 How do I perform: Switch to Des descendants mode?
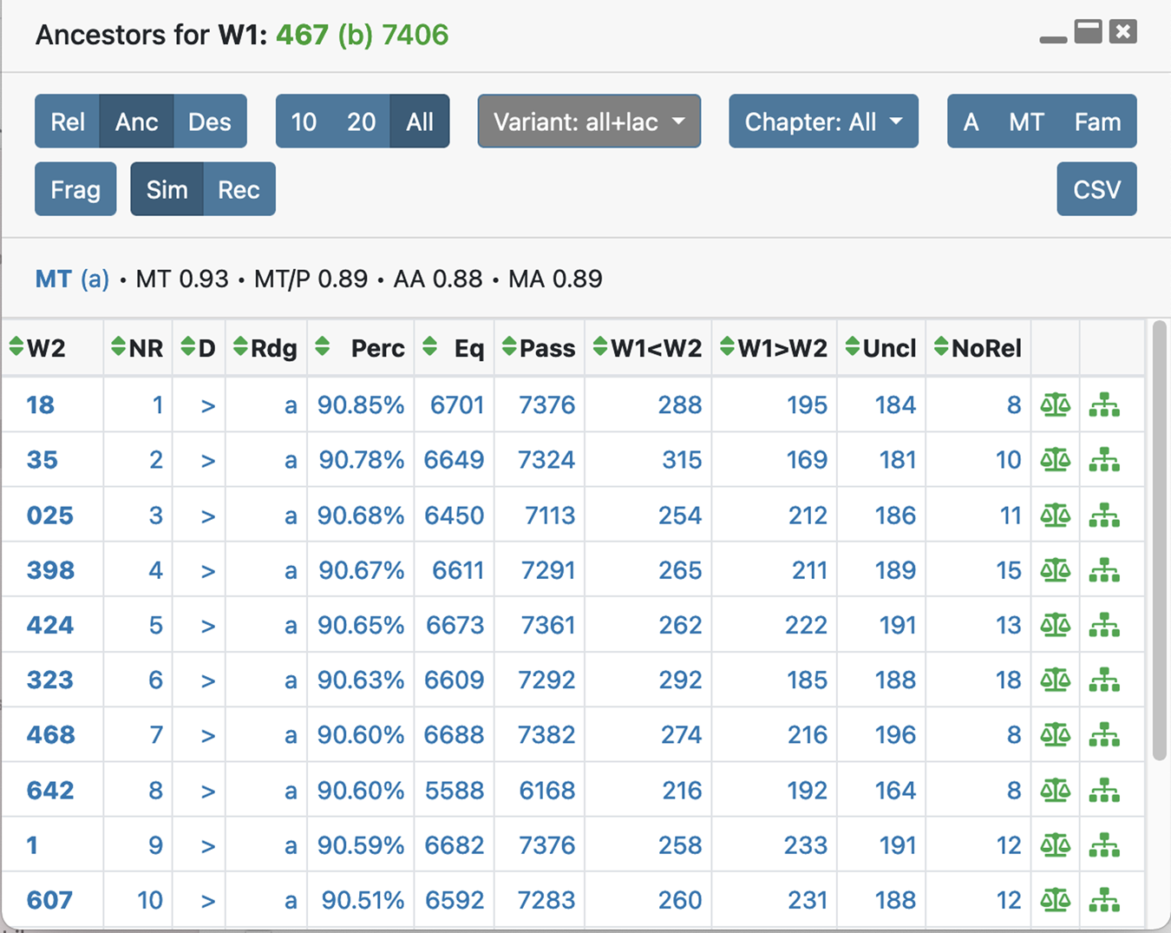(210, 122)
